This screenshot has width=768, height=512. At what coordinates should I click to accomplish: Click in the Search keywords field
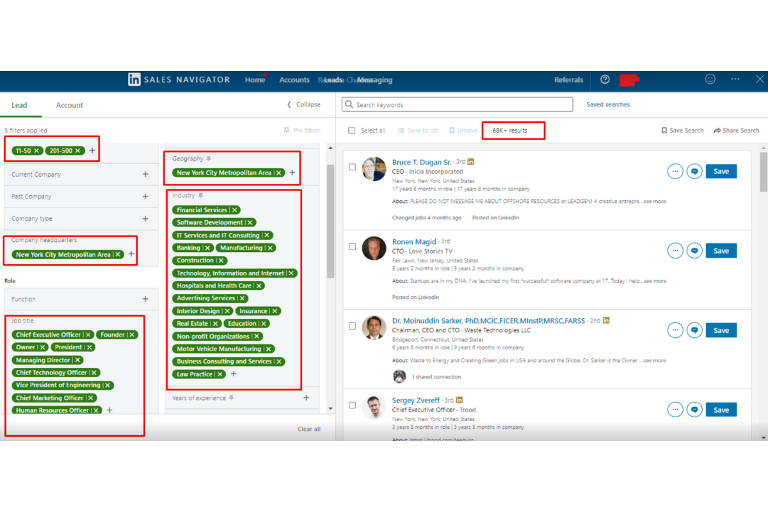458,104
